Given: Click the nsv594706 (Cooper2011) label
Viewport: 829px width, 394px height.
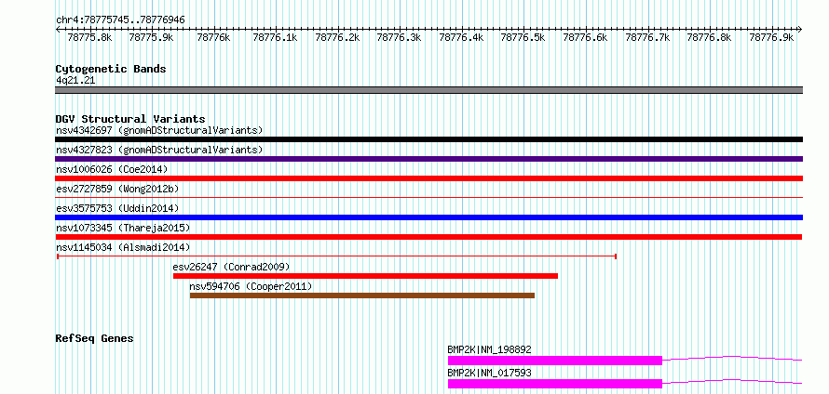Looking at the screenshot, I should [x=251, y=286].
